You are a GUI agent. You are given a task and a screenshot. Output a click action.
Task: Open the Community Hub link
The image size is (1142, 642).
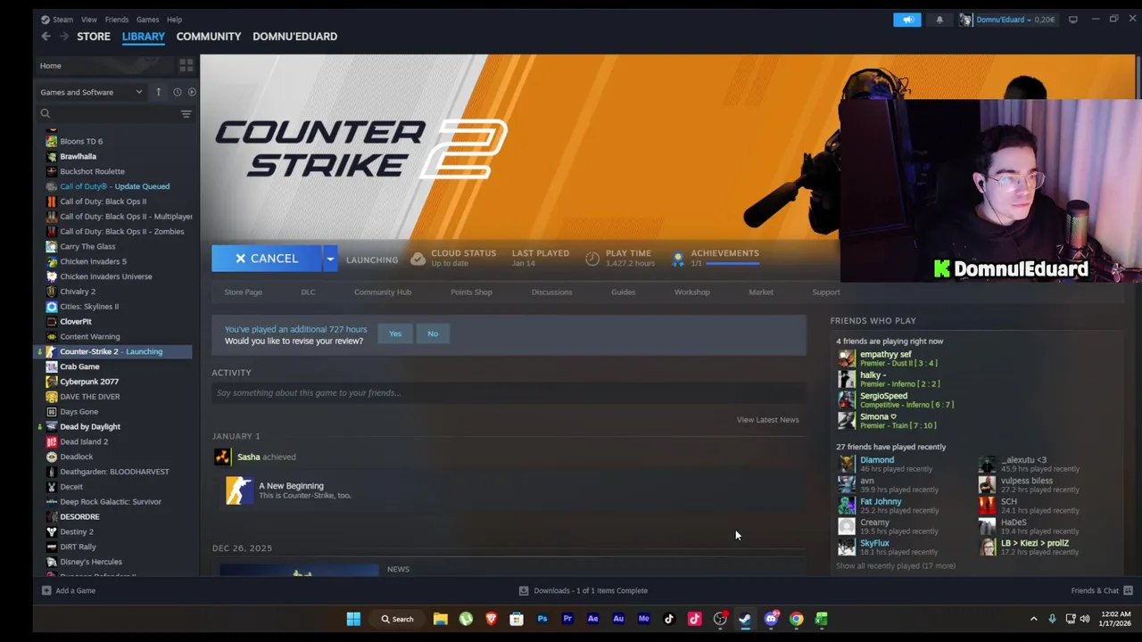(383, 292)
